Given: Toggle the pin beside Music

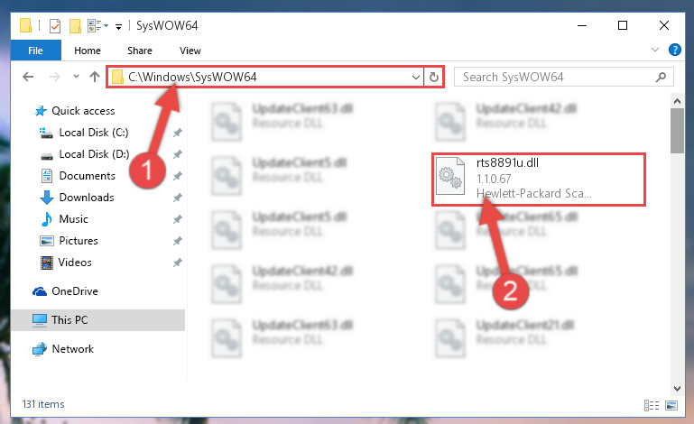Looking at the screenshot, I should 178,219.
